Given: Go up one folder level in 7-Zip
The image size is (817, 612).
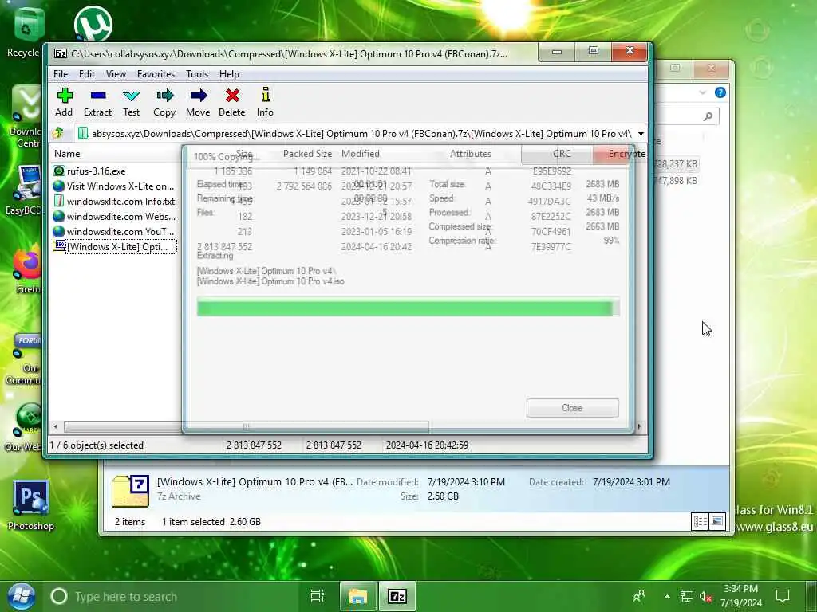Looking at the screenshot, I should click(x=58, y=133).
